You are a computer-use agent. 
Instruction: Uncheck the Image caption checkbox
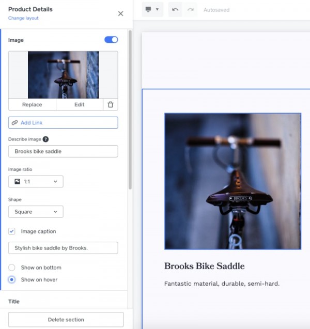pos(12,231)
